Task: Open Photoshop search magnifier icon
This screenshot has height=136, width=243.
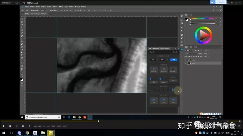Action: (213, 10)
